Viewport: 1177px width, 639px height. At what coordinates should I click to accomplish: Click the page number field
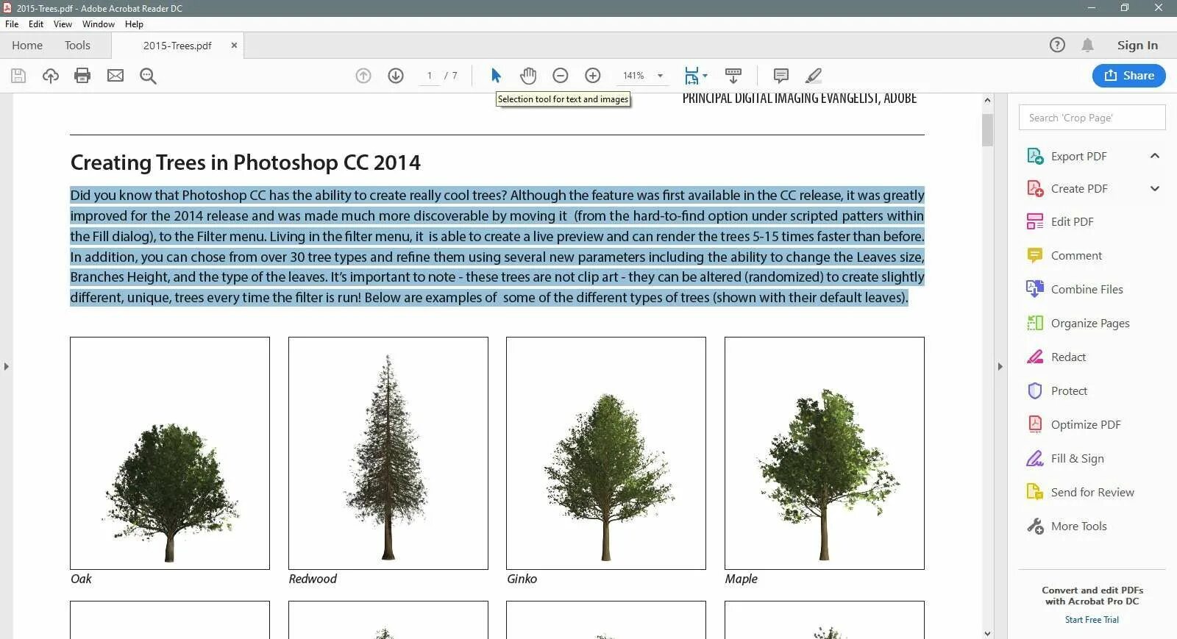[x=429, y=76]
